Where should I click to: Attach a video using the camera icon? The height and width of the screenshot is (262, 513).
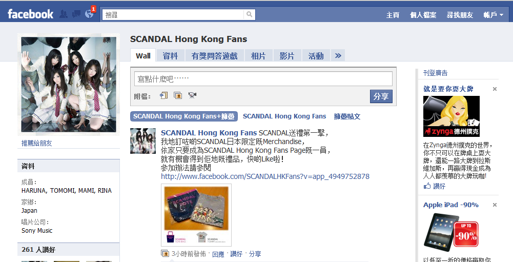(192, 95)
